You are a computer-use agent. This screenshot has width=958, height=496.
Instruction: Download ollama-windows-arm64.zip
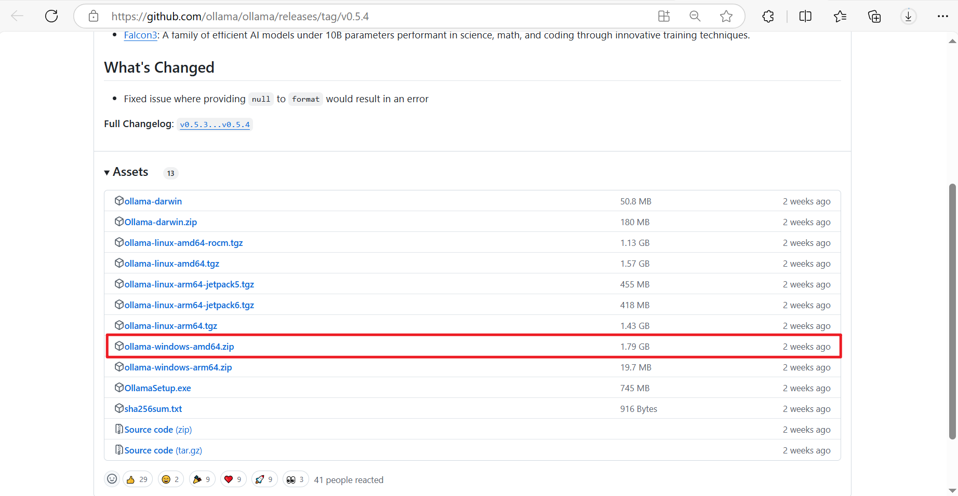[178, 367]
